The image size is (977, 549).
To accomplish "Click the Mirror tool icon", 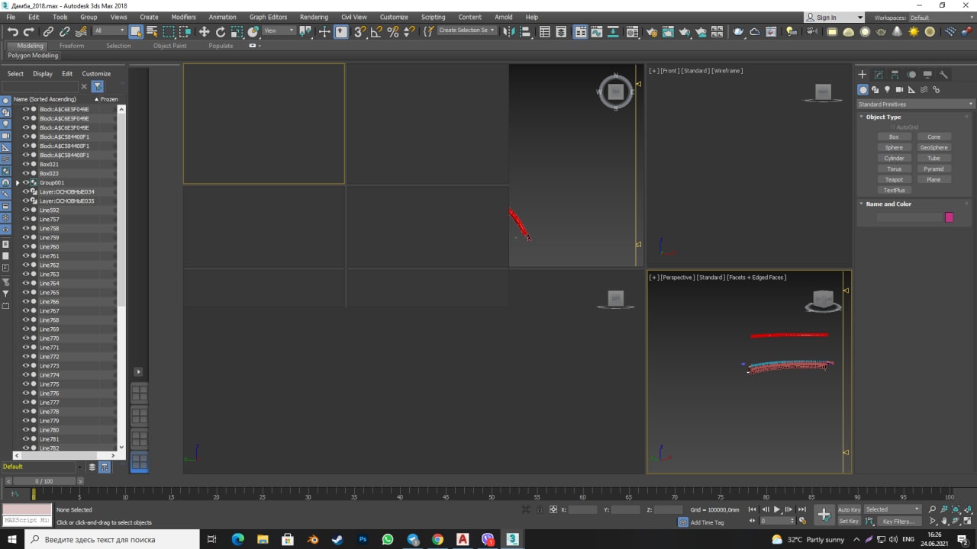I will (510, 31).
